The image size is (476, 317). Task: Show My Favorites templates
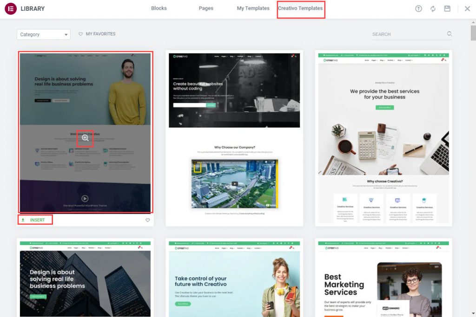(x=97, y=34)
